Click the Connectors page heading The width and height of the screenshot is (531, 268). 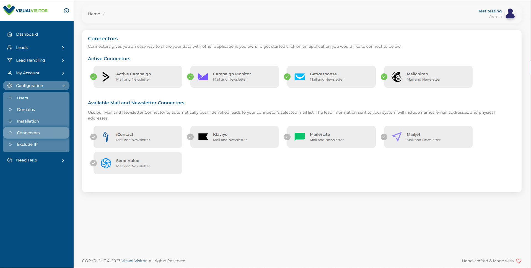click(103, 39)
